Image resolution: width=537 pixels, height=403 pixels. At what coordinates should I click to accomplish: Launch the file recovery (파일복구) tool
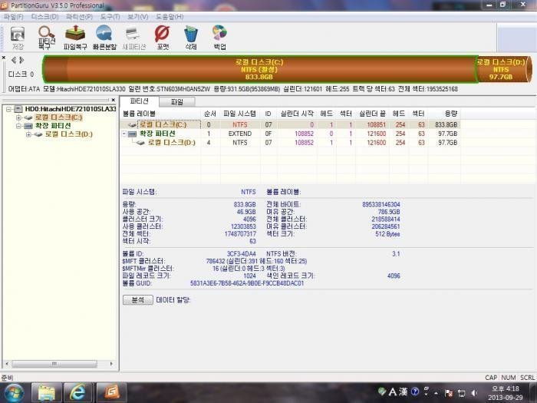75,38
